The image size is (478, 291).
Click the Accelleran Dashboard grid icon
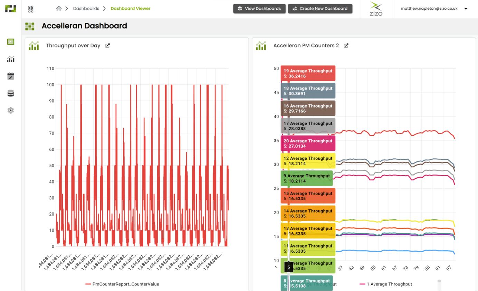(30, 26)
